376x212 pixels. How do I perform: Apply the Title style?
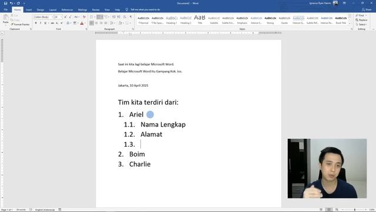200,20
